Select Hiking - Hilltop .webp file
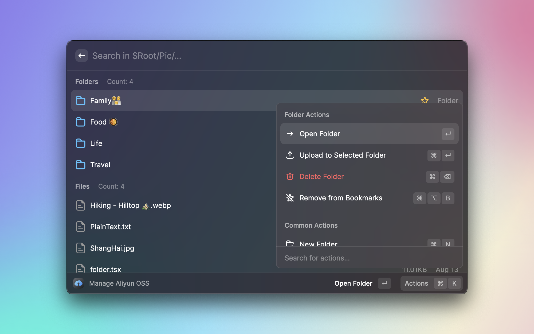Screen dimensions: 534x334 (130, 205)
